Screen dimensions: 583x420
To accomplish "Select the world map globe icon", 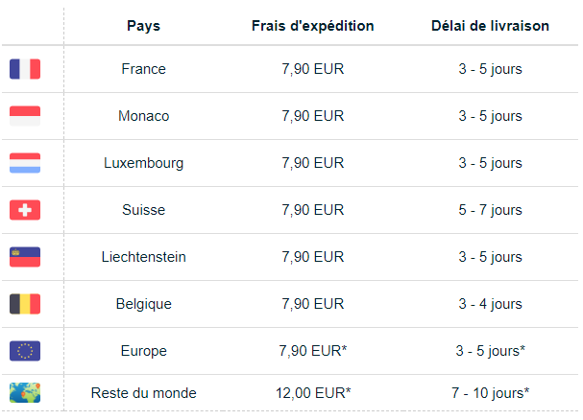I will coord(25,393).
